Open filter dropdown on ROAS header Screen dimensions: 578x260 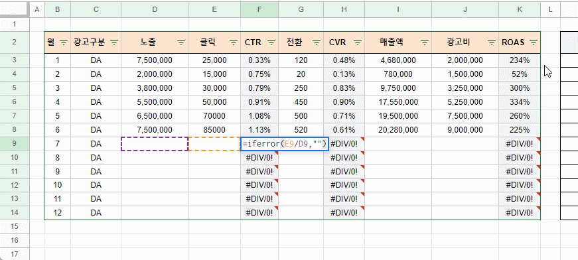534,42
